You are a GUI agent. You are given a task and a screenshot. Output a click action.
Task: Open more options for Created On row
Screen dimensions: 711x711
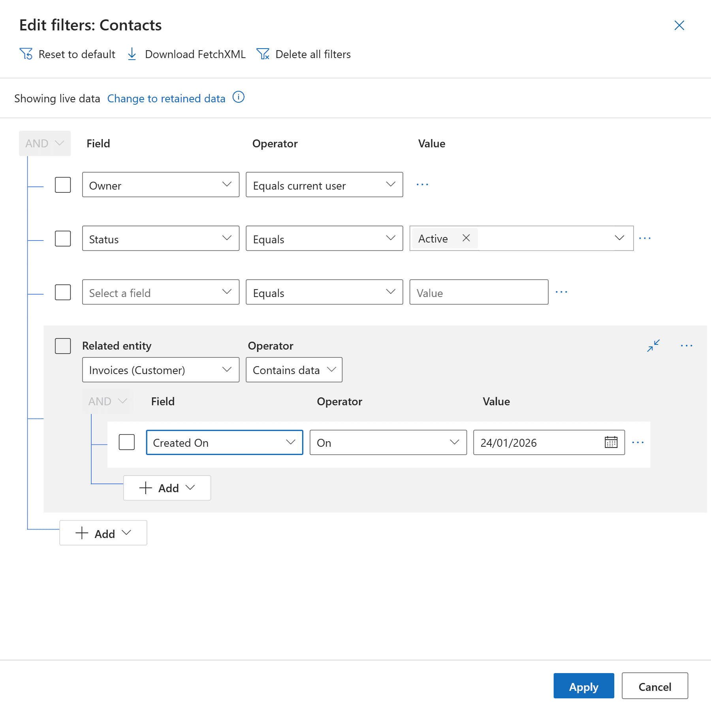638,442
